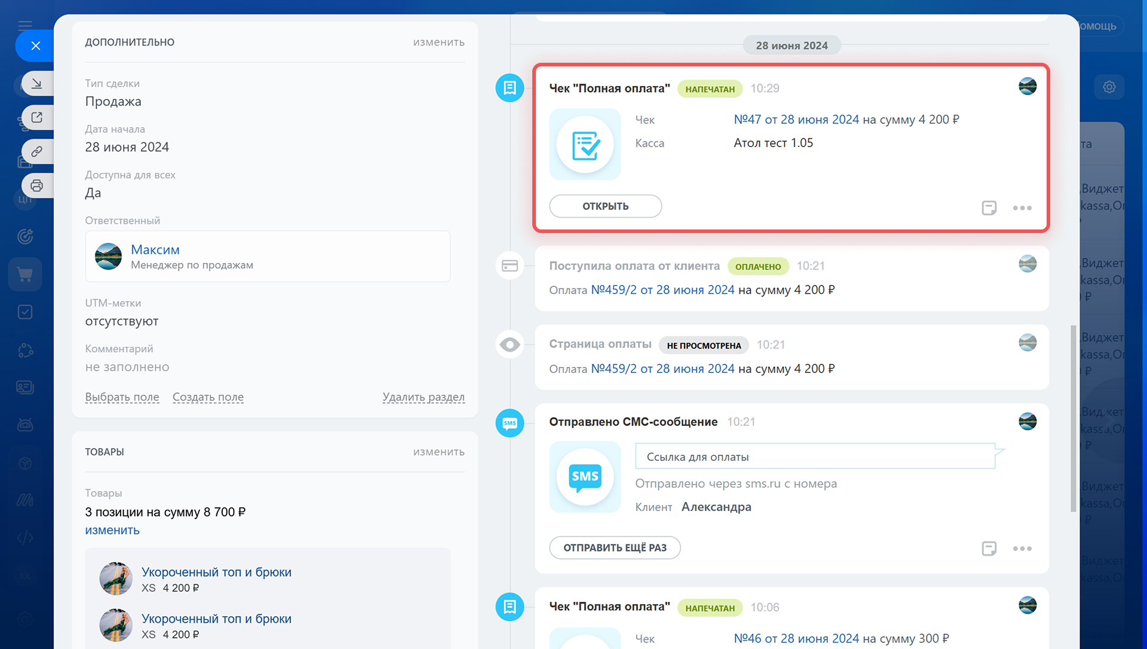Screen dimensions: 1147x649
Task: Click Удалить раздел link
Action: [x=423, y=397]
